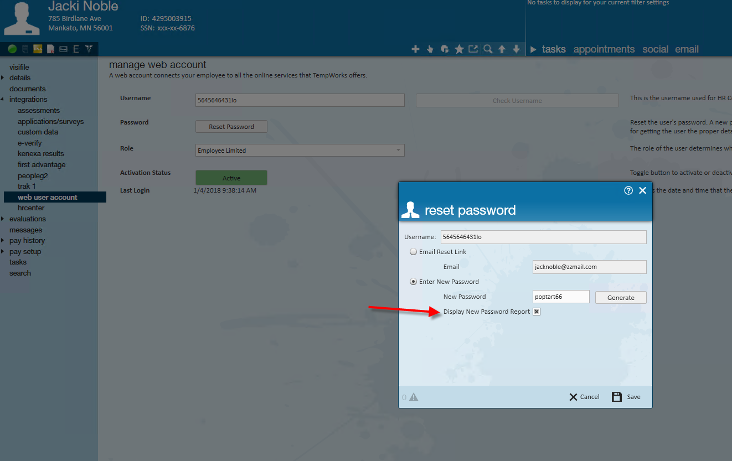This screenshot has height=461, width=732.
Task: Close the reset password dialog
Action: [642, 190]
